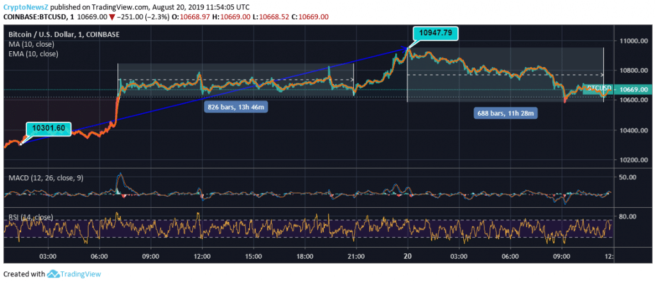656x284 pixels.
Task: Click the 12:00 time axis label
Action: pyautogui.click(x=202, y=256)
